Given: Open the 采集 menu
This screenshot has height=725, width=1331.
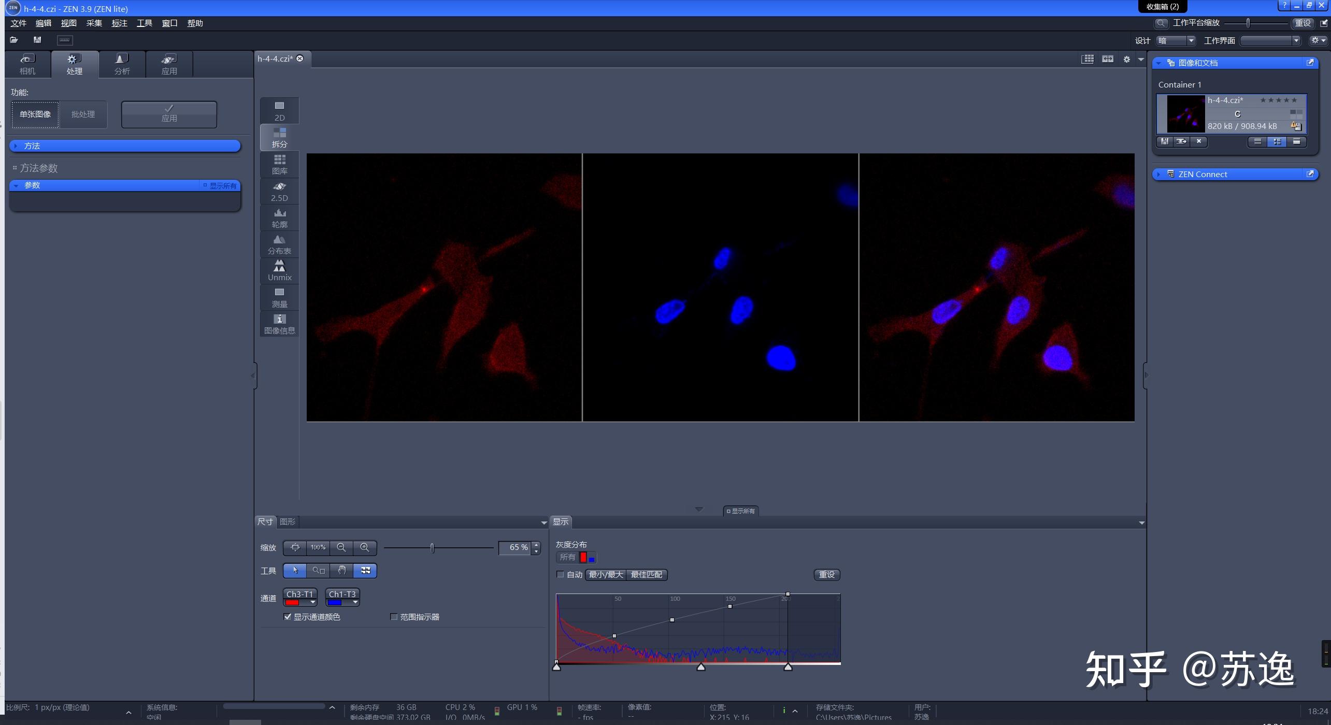Looking at the screenshot, I should coord(94,23).
